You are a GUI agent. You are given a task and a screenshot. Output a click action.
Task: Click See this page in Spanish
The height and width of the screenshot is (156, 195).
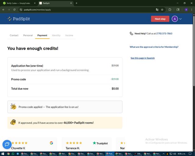(143, 58)
